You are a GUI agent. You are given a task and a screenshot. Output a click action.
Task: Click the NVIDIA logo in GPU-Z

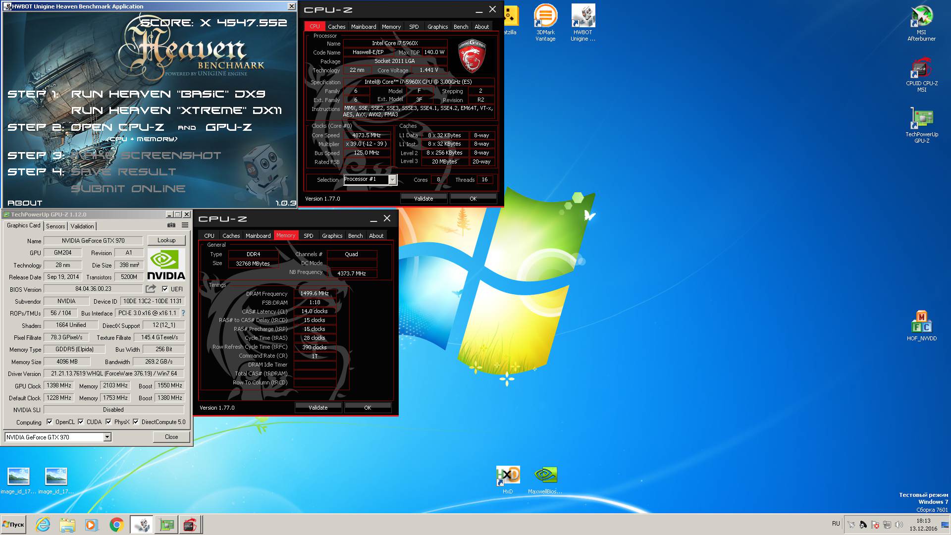pyautogui.click(x=166, y=265)
